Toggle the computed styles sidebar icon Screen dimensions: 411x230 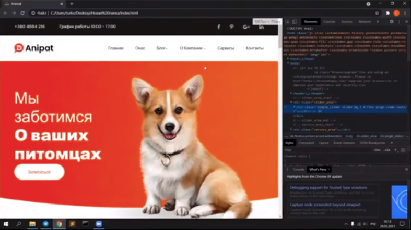403,150
